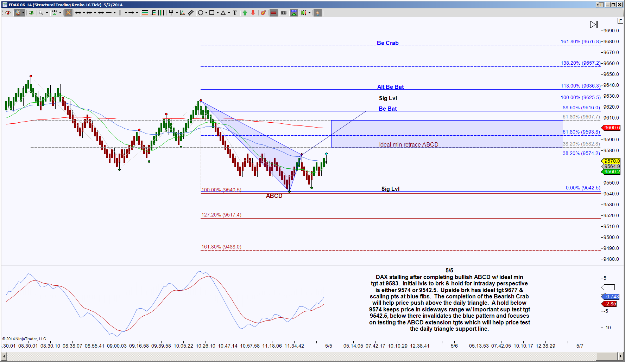Choose the green-orange horizontal levels tool
The height and width of the screenshot is (362, 625).
coord(145,13)
